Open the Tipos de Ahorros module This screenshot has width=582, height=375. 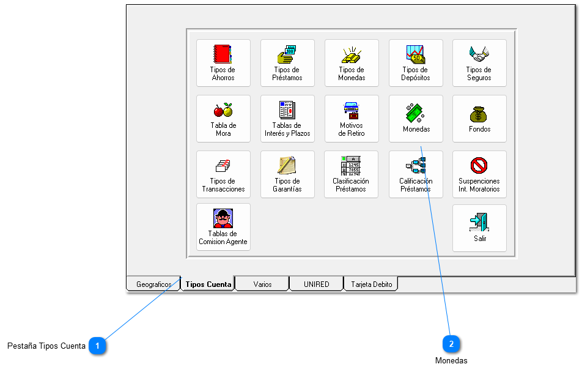tap(223, 63)
